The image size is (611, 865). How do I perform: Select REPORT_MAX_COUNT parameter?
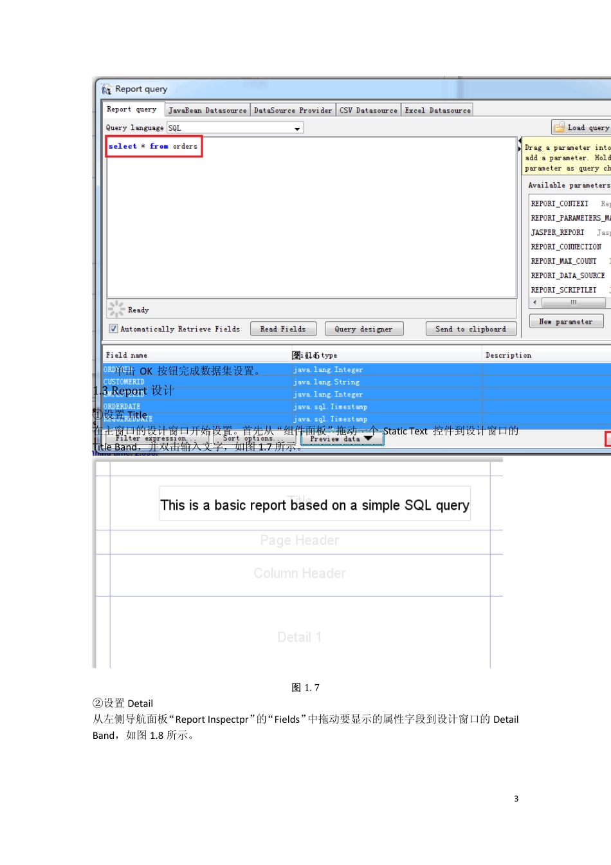569,261
